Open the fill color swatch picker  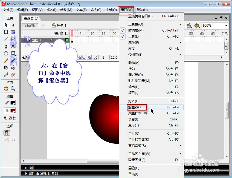(13, 111)
